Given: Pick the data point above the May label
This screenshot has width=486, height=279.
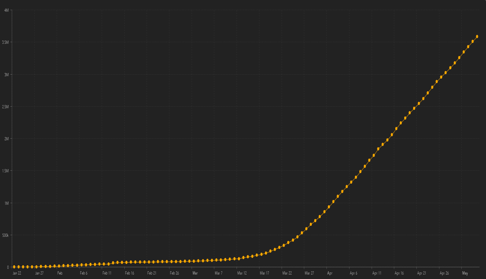Looking at the screenshot, I should [464, 52].
